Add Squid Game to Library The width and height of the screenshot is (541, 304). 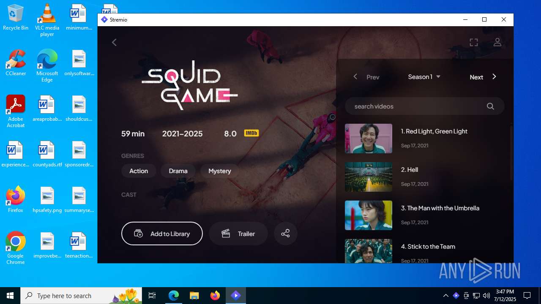[162, 233]
